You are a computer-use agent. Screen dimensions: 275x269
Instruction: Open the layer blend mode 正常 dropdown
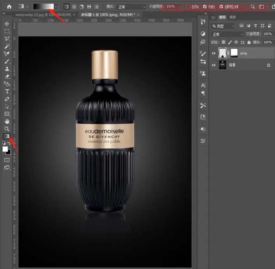pos(227,34)
